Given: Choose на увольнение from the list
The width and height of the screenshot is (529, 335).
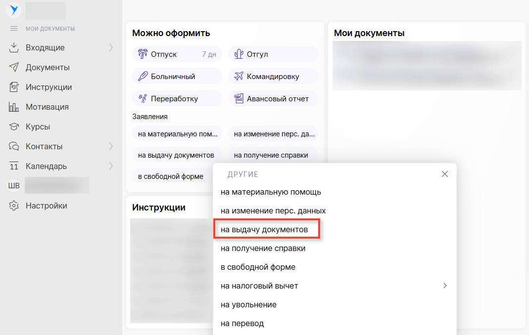Looking at the screenshot, I should coord(248,305).
